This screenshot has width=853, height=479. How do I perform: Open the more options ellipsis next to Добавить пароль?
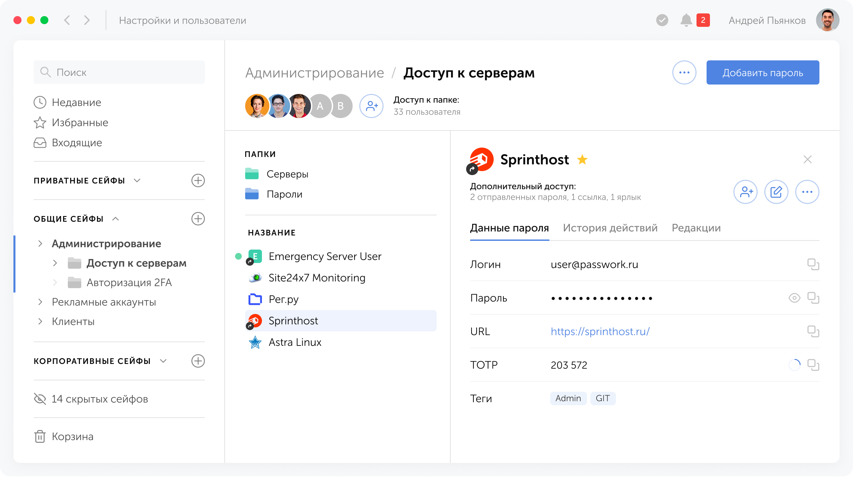(x=684, y=72)
